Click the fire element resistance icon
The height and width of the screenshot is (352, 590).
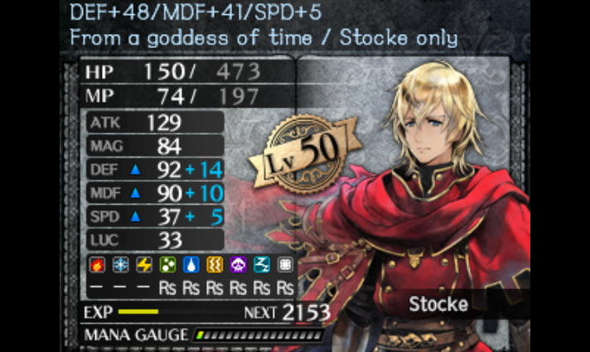click(x=97, y=265)
